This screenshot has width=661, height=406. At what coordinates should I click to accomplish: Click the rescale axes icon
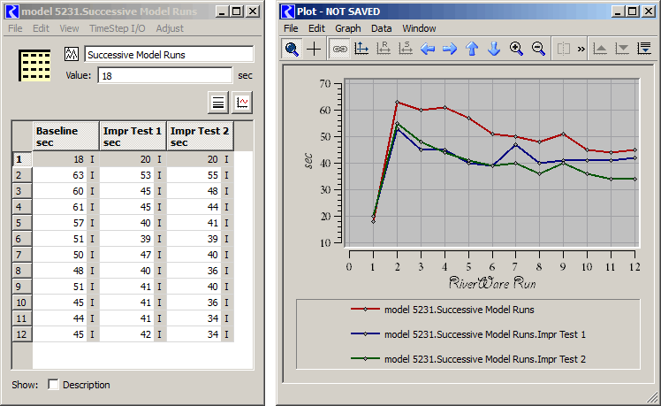click(x=361, y=49)
